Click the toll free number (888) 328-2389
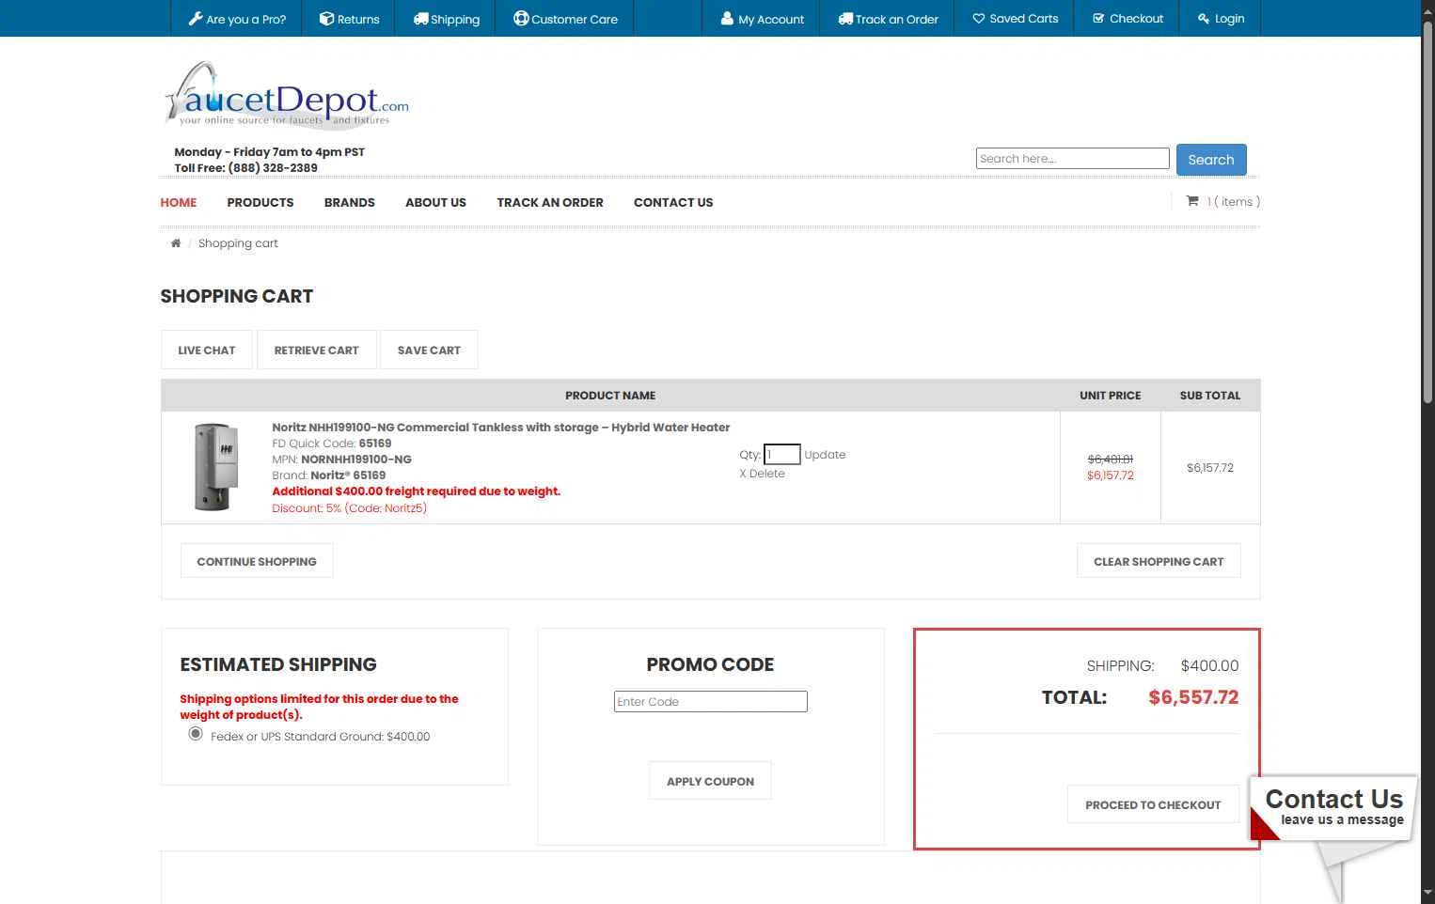1435x904 pixels. (273, 168)
